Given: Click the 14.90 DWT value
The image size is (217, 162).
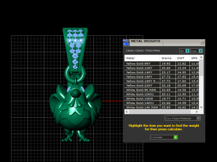Looking at the screenshot, I should click(x=182, y=72).
